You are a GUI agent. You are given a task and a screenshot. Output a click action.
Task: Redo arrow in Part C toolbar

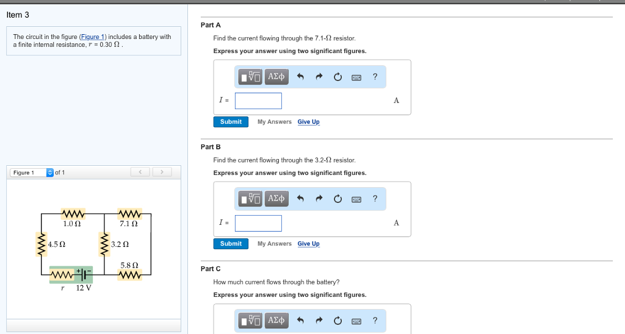(x=319, y=321)
